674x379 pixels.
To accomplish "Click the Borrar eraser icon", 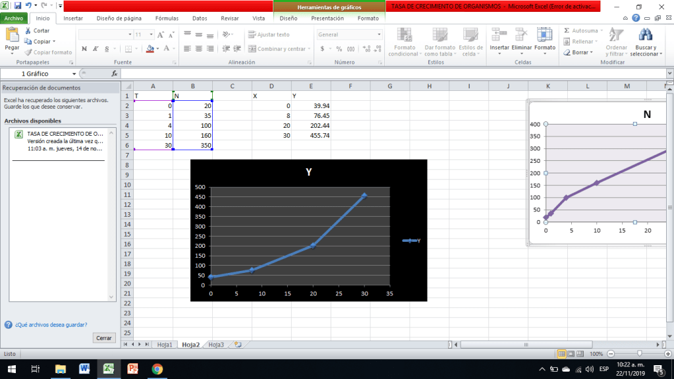I will click(567, 52).
